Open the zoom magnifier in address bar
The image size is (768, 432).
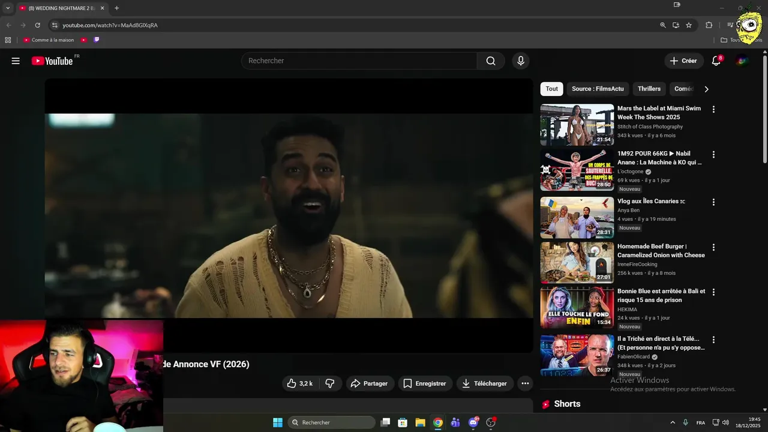[x=663, y=25]
